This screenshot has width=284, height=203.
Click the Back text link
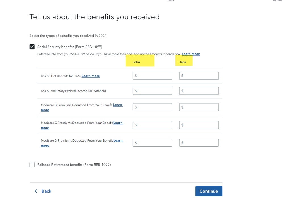click(46, 191)
